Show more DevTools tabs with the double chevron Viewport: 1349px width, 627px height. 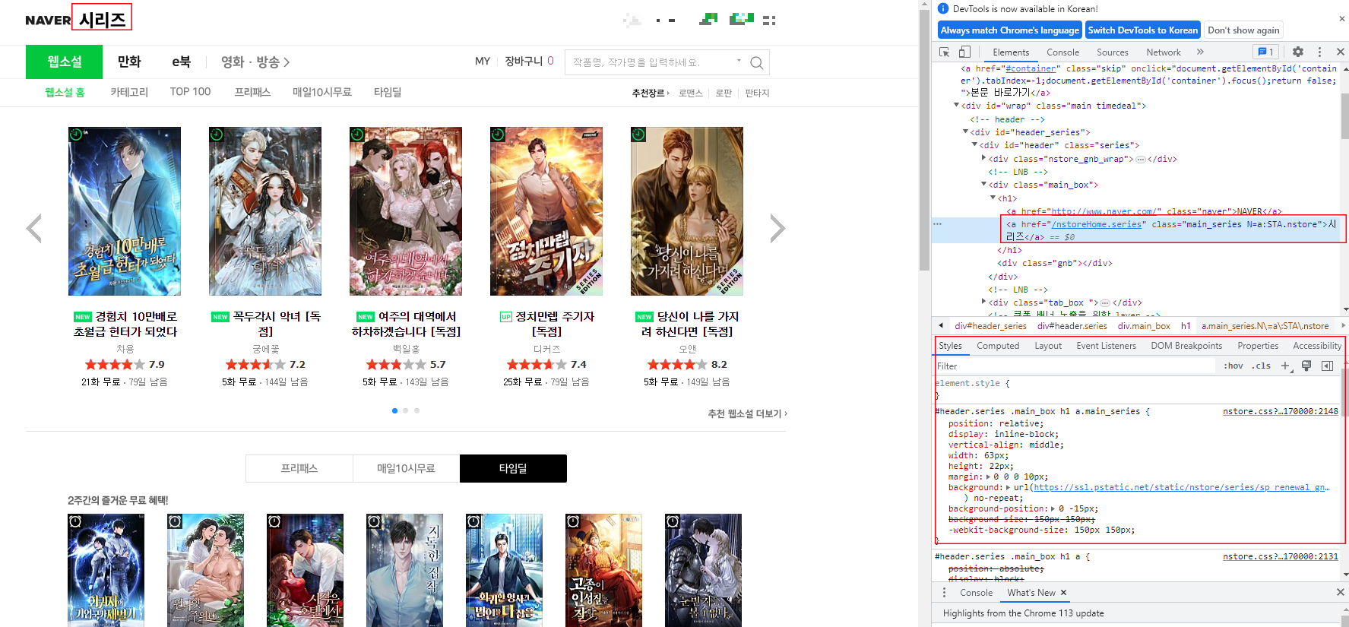click(x=1200, y=52)
